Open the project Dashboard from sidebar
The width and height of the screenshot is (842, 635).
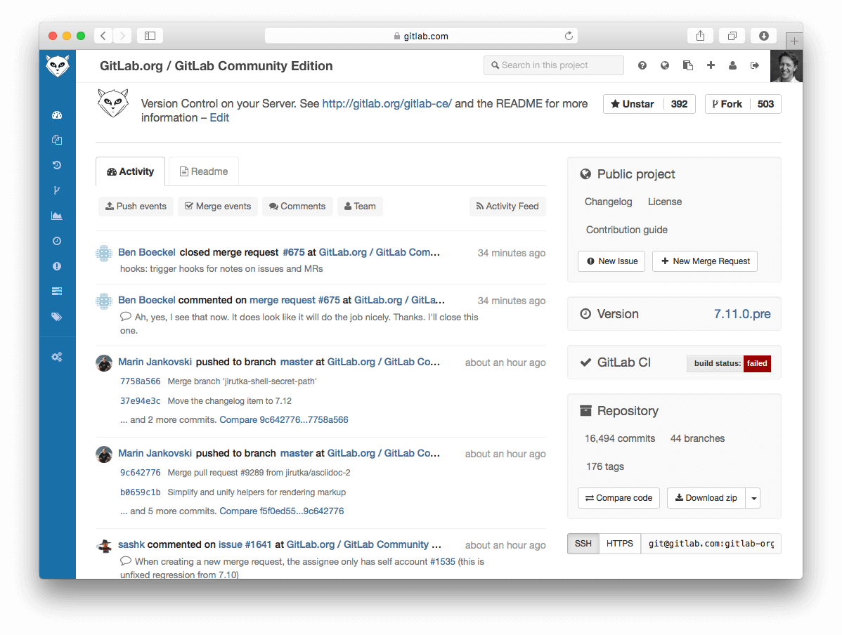click(58, 114)
